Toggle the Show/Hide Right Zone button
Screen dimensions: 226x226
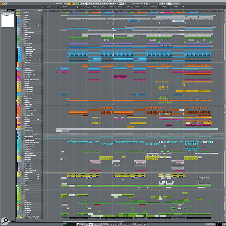[174, 3]
